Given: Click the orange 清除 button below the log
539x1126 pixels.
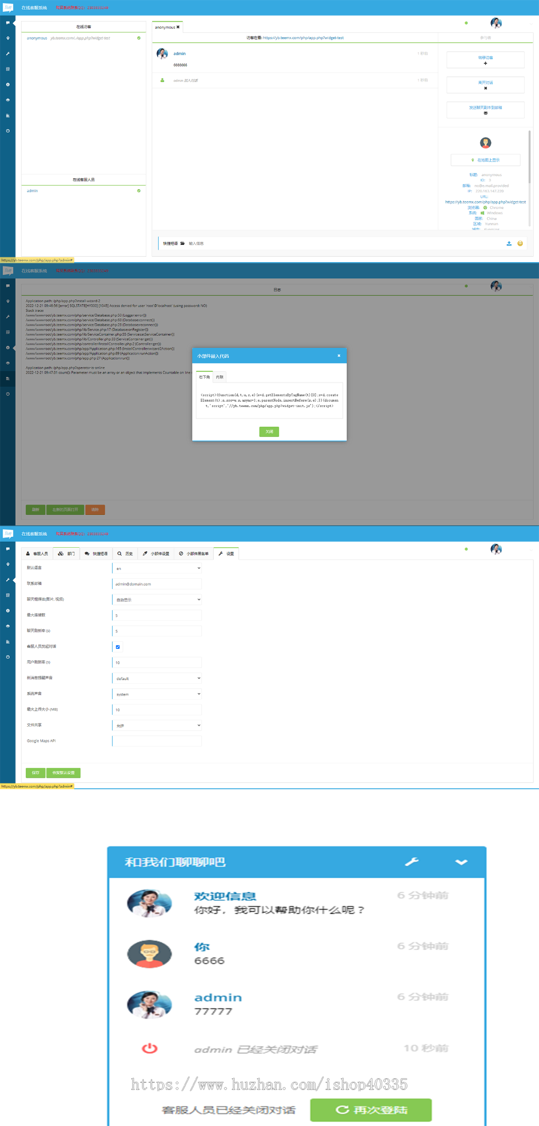Looking at the screenshot, I should pos(95,509).
